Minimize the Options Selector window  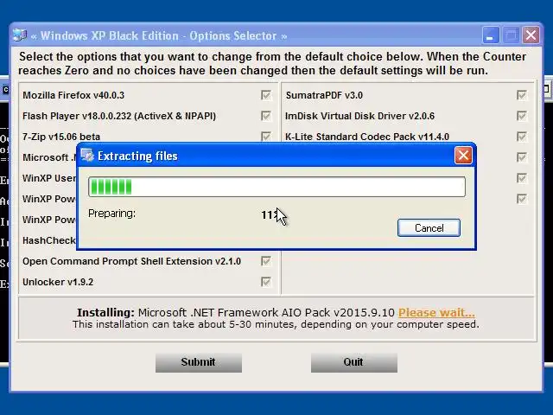tap(491, 35)
